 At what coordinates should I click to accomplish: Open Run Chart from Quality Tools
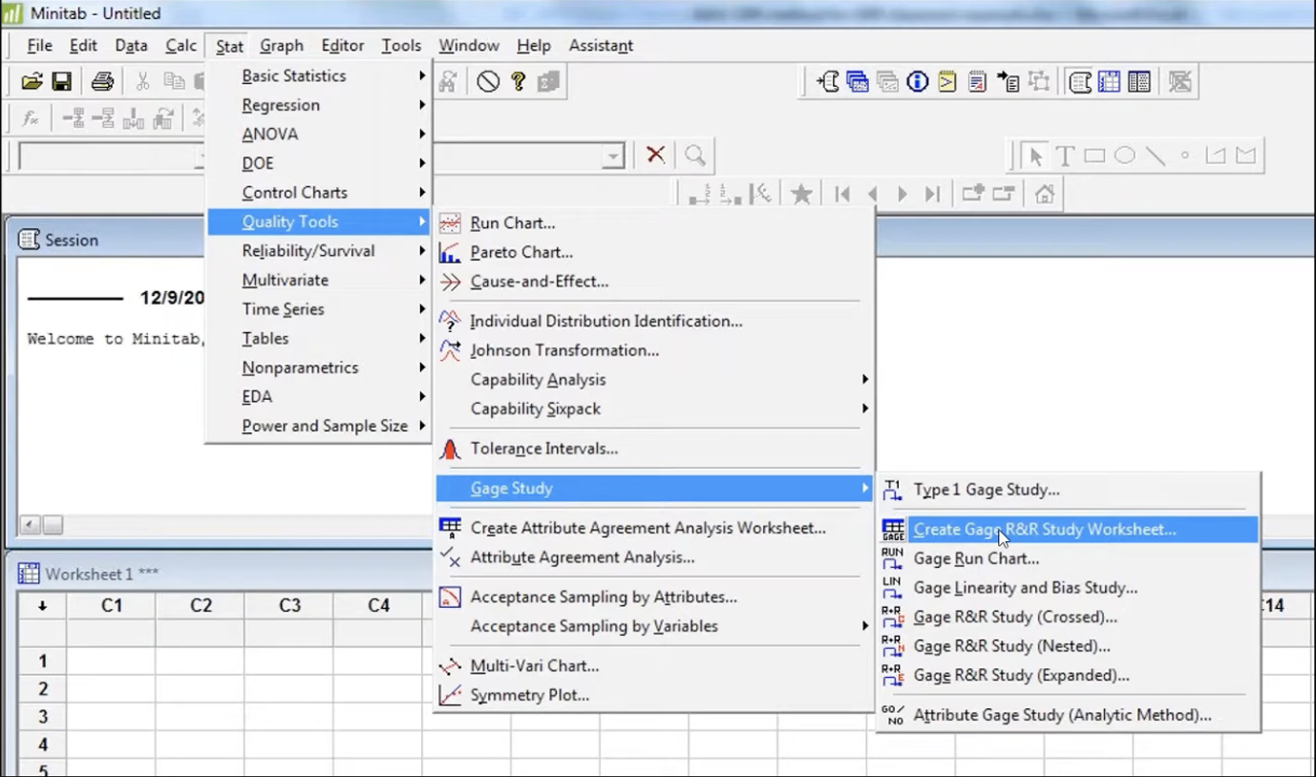click(x=655, y=223)
